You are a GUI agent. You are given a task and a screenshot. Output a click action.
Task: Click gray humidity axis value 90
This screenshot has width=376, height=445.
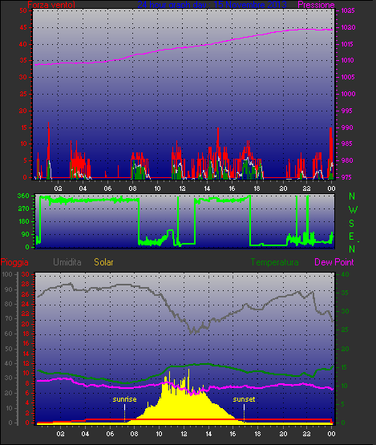(x=9, y=289)
